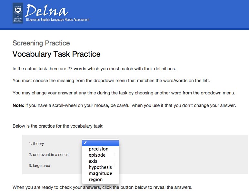249x194 pixels.
Task: Click the '3. large area' question label
Action: [x=39, y=166]
